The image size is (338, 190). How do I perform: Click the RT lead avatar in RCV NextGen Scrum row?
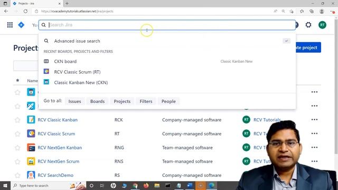(247, 161)
